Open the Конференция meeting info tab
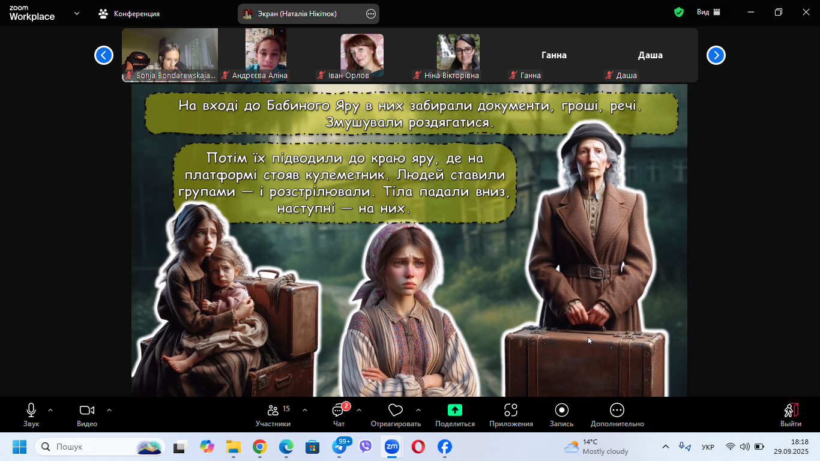Screen dimensions: 820x461 (130, 13)
